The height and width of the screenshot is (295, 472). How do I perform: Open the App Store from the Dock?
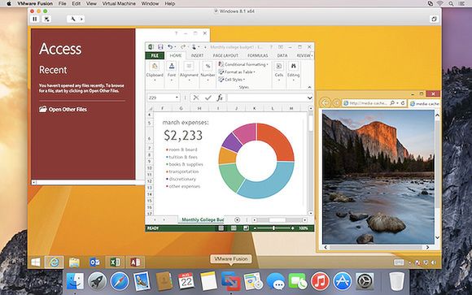tap(343, 281)
